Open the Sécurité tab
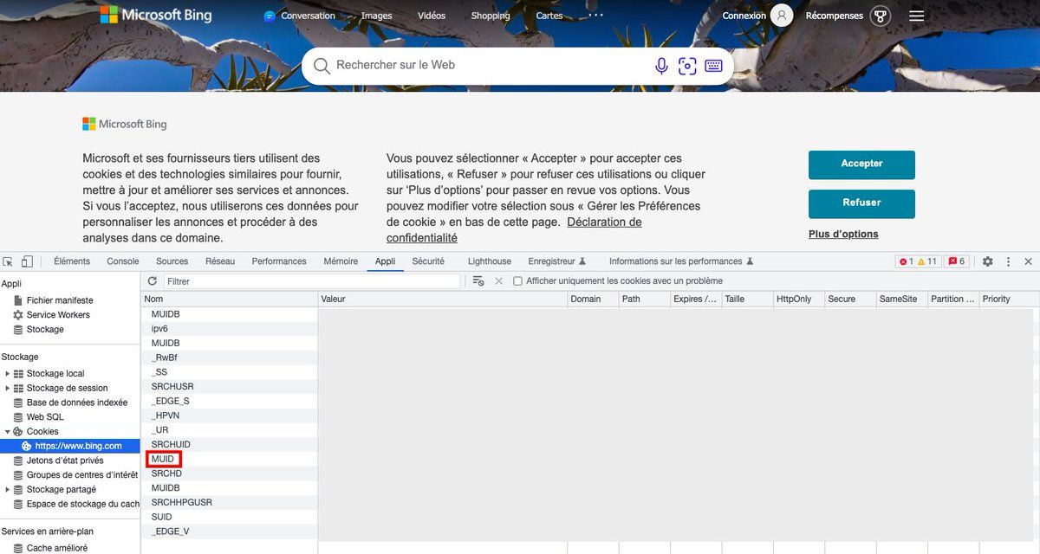This screenshot has height=554, width=1040. click(428, 261)
